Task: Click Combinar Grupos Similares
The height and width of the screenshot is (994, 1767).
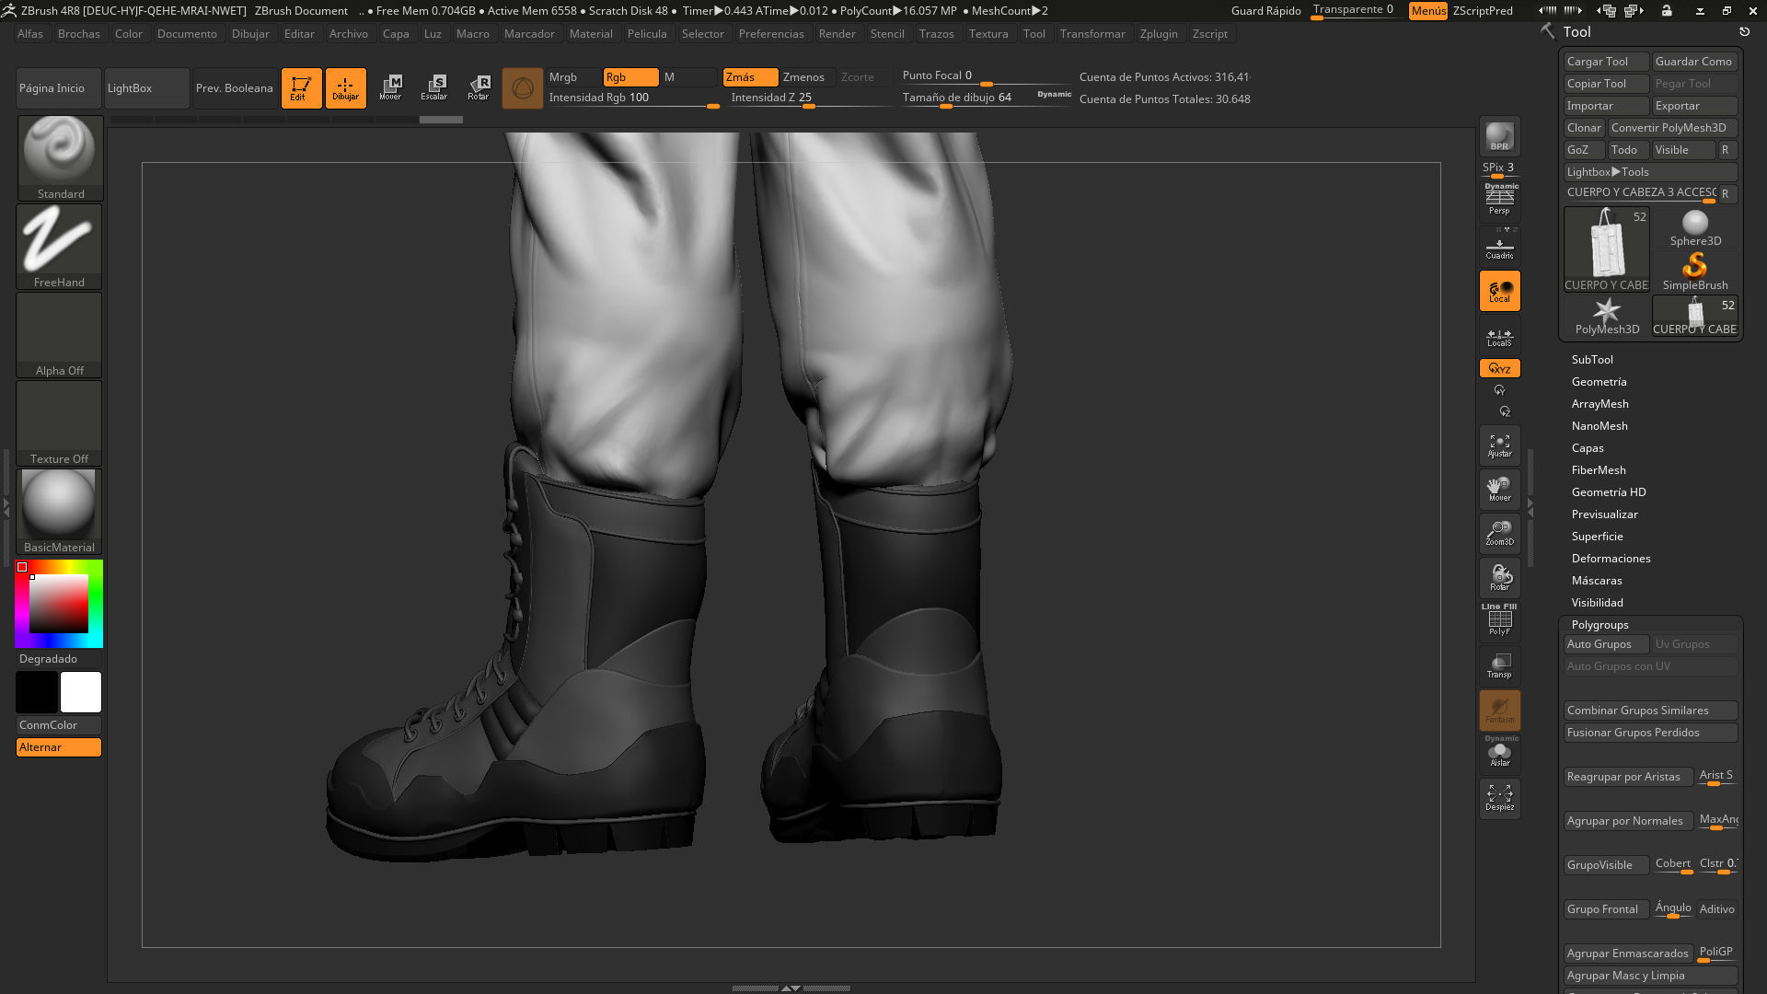Action: point(1651,711)
